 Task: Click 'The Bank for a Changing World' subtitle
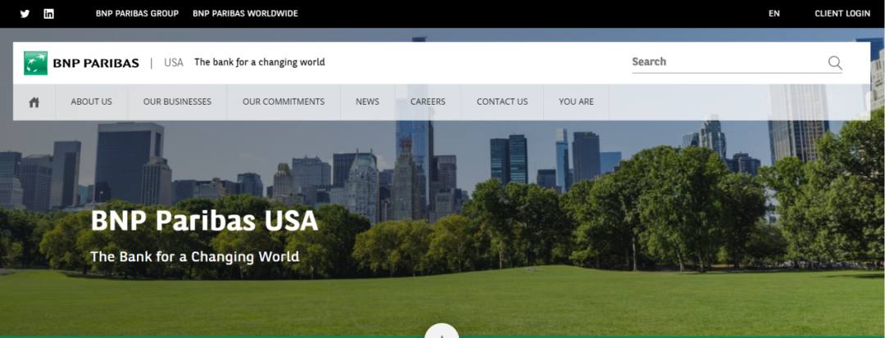195,257
